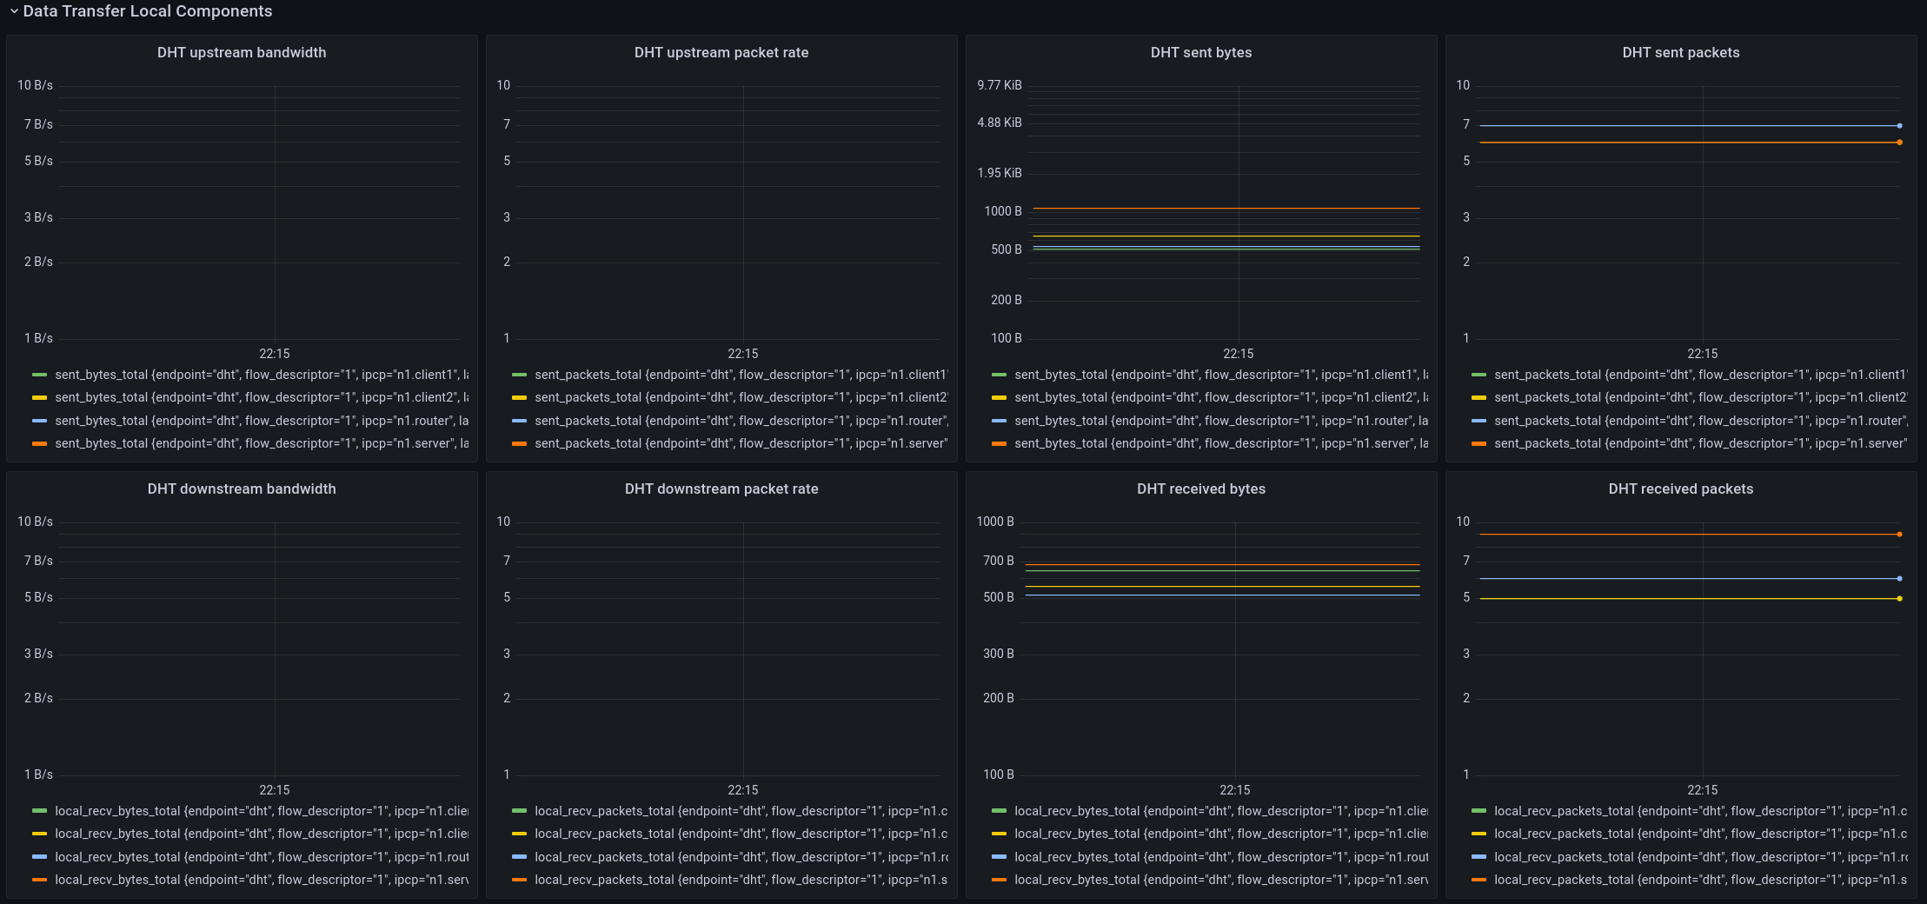
Task: Click green legend color icon in DHT upstream bandwidth
Action: [x=39, y=375]
